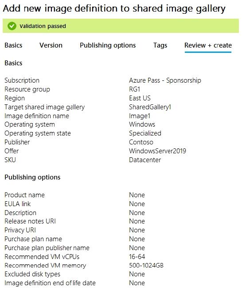Select the SharedGallery1 gallery value
The image size is (242, 291).
[x=150, y=107]
